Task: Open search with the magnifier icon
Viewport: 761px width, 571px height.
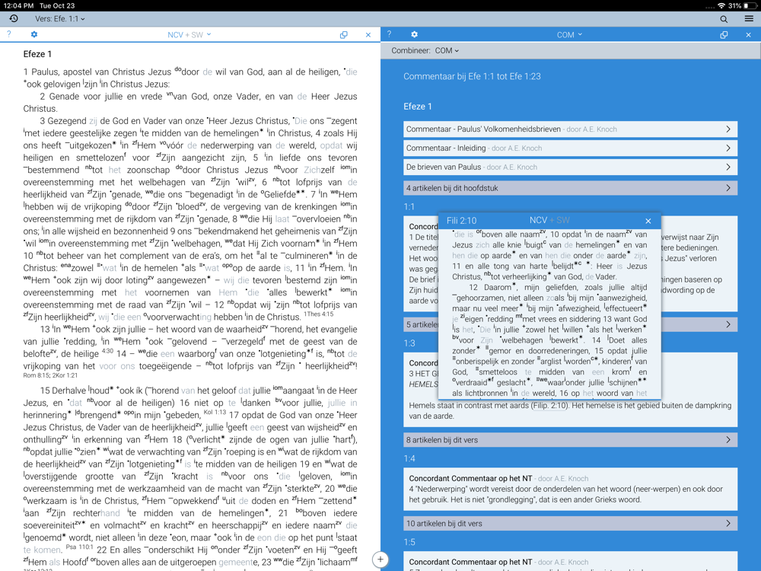Action: pyautogui.click(x=724, y=20)
